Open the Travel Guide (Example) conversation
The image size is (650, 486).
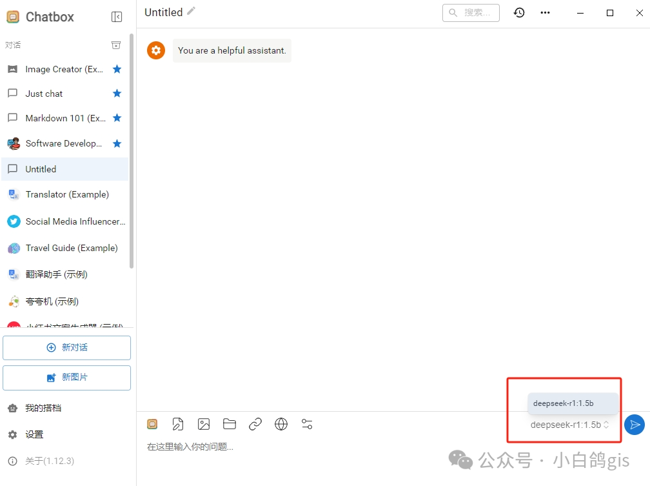65,248
